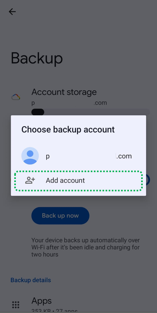Screen dimensions: 157x313
Task: Click the email under Account storage
Action: 69,103
